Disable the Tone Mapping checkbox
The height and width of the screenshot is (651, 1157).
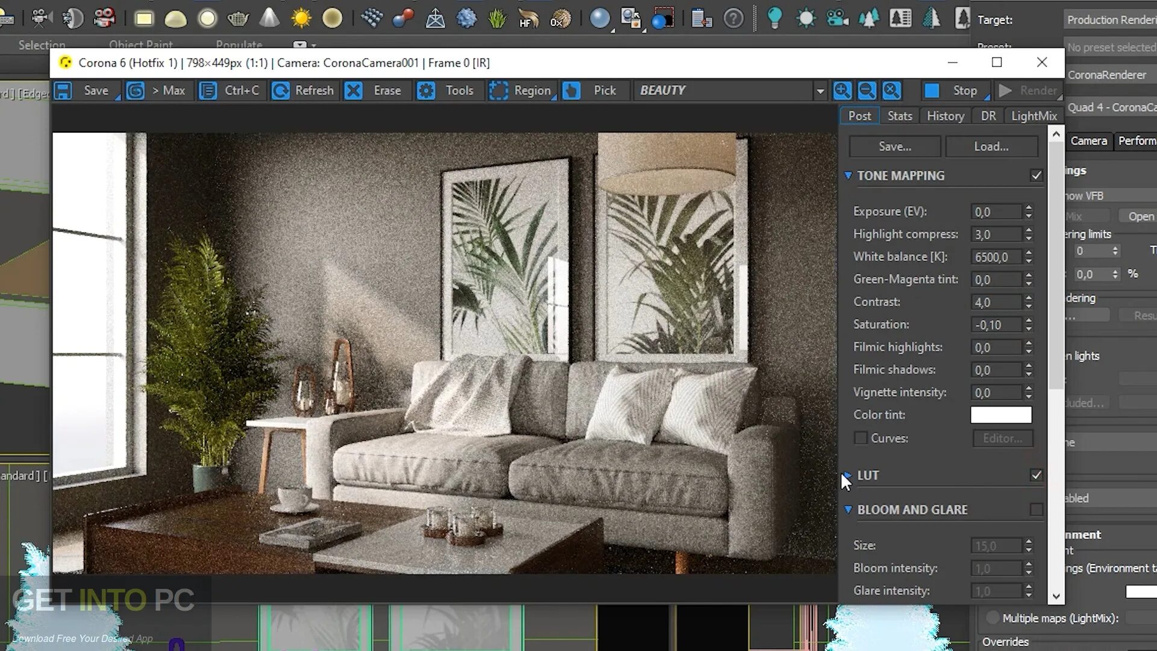[x=1036, y=175]
